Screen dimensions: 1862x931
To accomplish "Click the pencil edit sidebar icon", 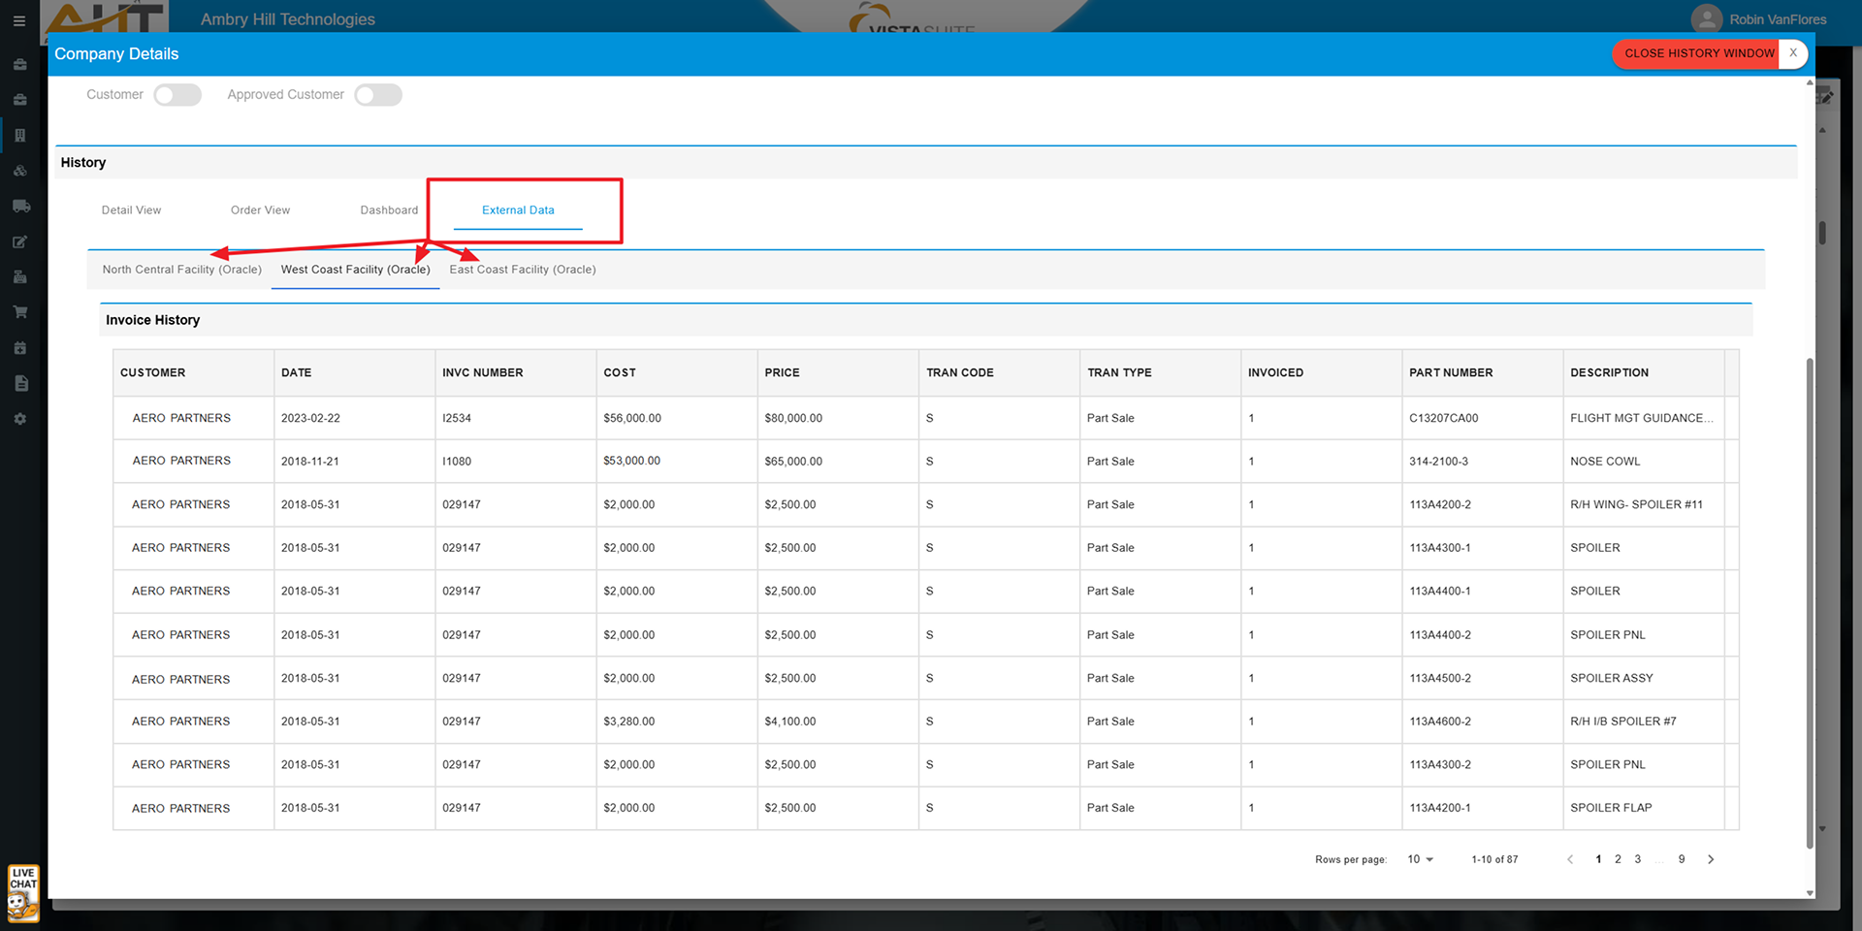I will [19, 242].
